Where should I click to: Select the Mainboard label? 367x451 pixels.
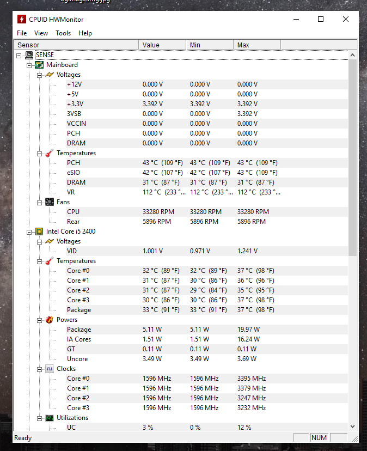(62, 65)
